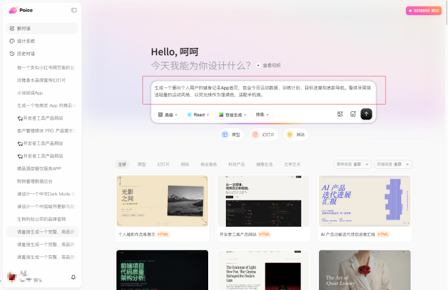Open history chat 购物管理数据后台
The width and height of the screenshot is (448, 290).
pos(34,181)
